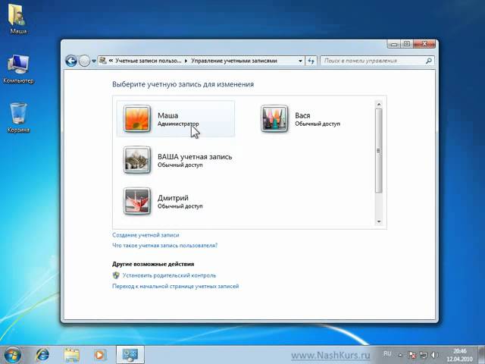Select ВАША учетная запись picture

coord(136,160)
